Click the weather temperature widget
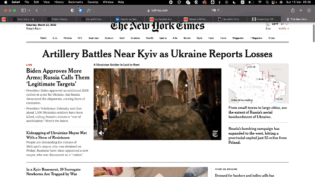The image size is (315, 177). pos(277,24)
